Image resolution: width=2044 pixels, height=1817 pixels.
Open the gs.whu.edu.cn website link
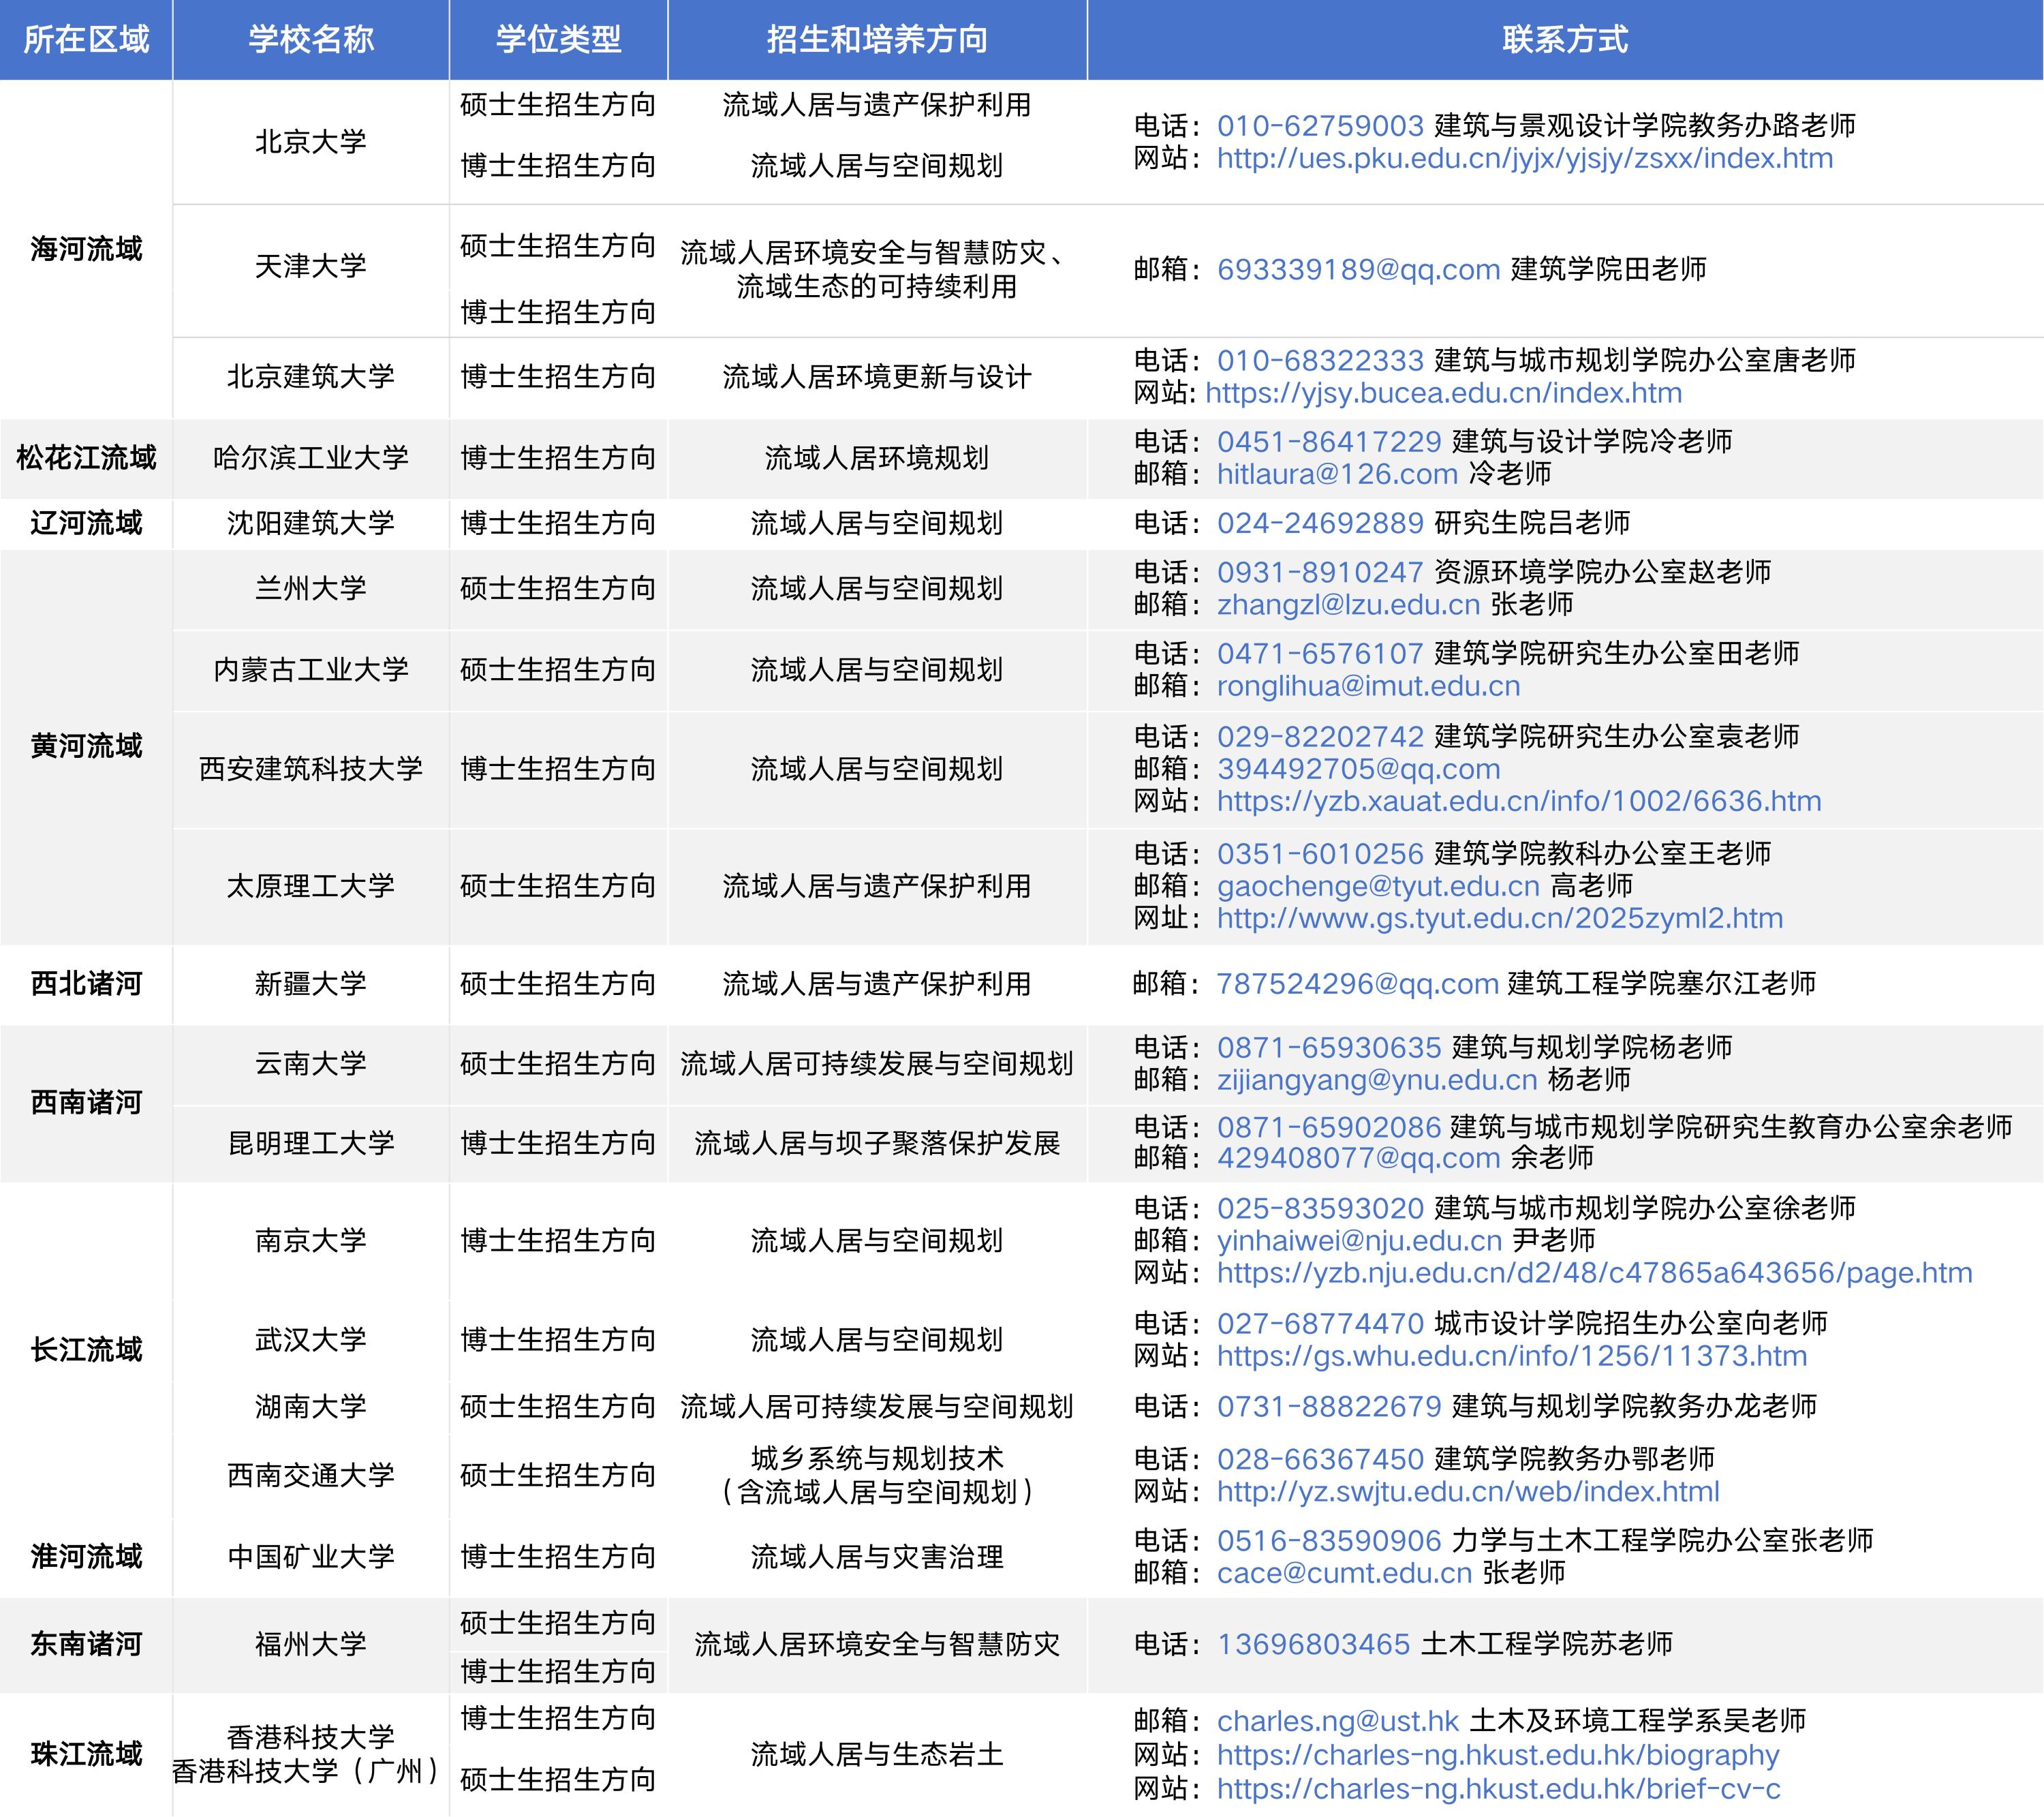tap(1512, 1356)
